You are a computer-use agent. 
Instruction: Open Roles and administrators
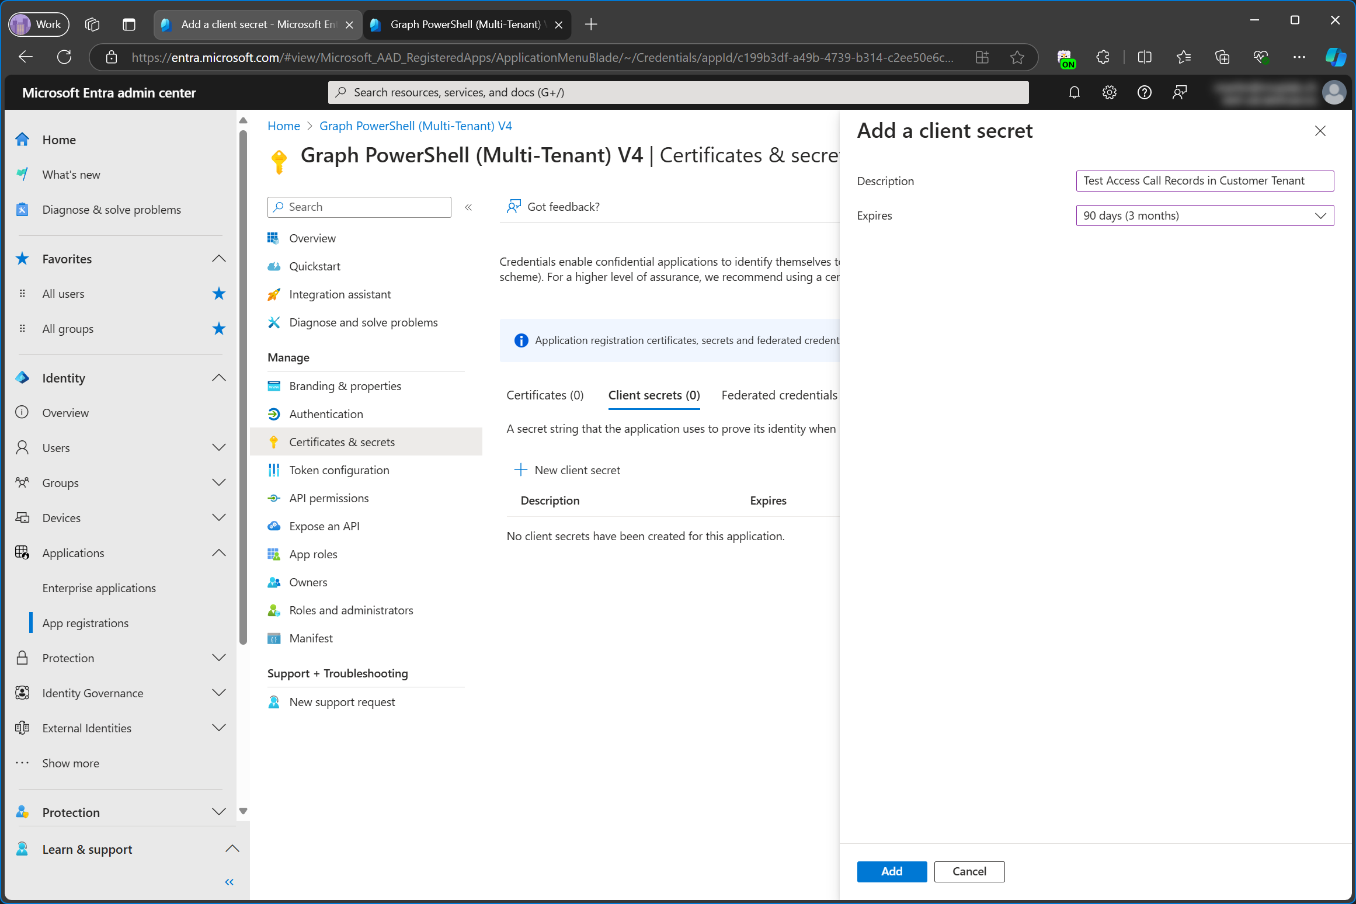point(351,610)
